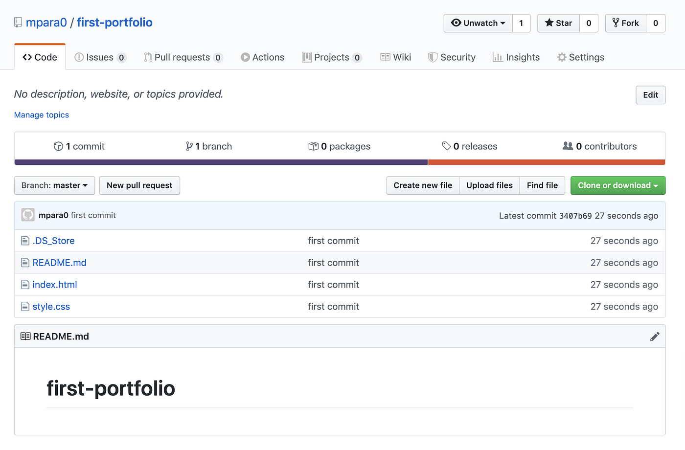The image size is (685, 450).
Task: Click the Pull requests tab
Action: pyautogui.click(x=183, y=57)
